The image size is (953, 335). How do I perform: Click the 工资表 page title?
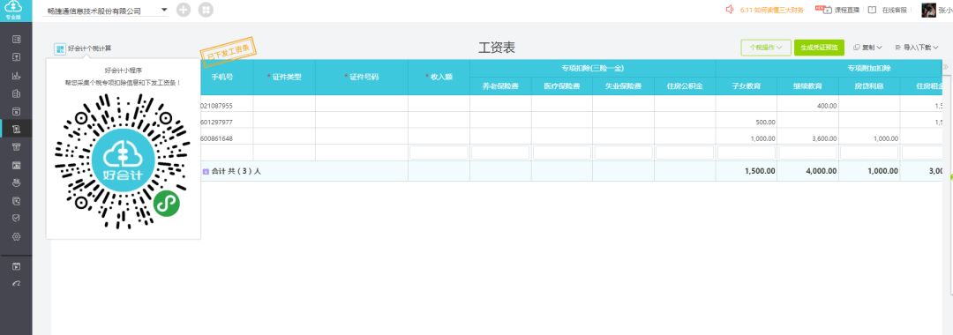tap(497, 48)
